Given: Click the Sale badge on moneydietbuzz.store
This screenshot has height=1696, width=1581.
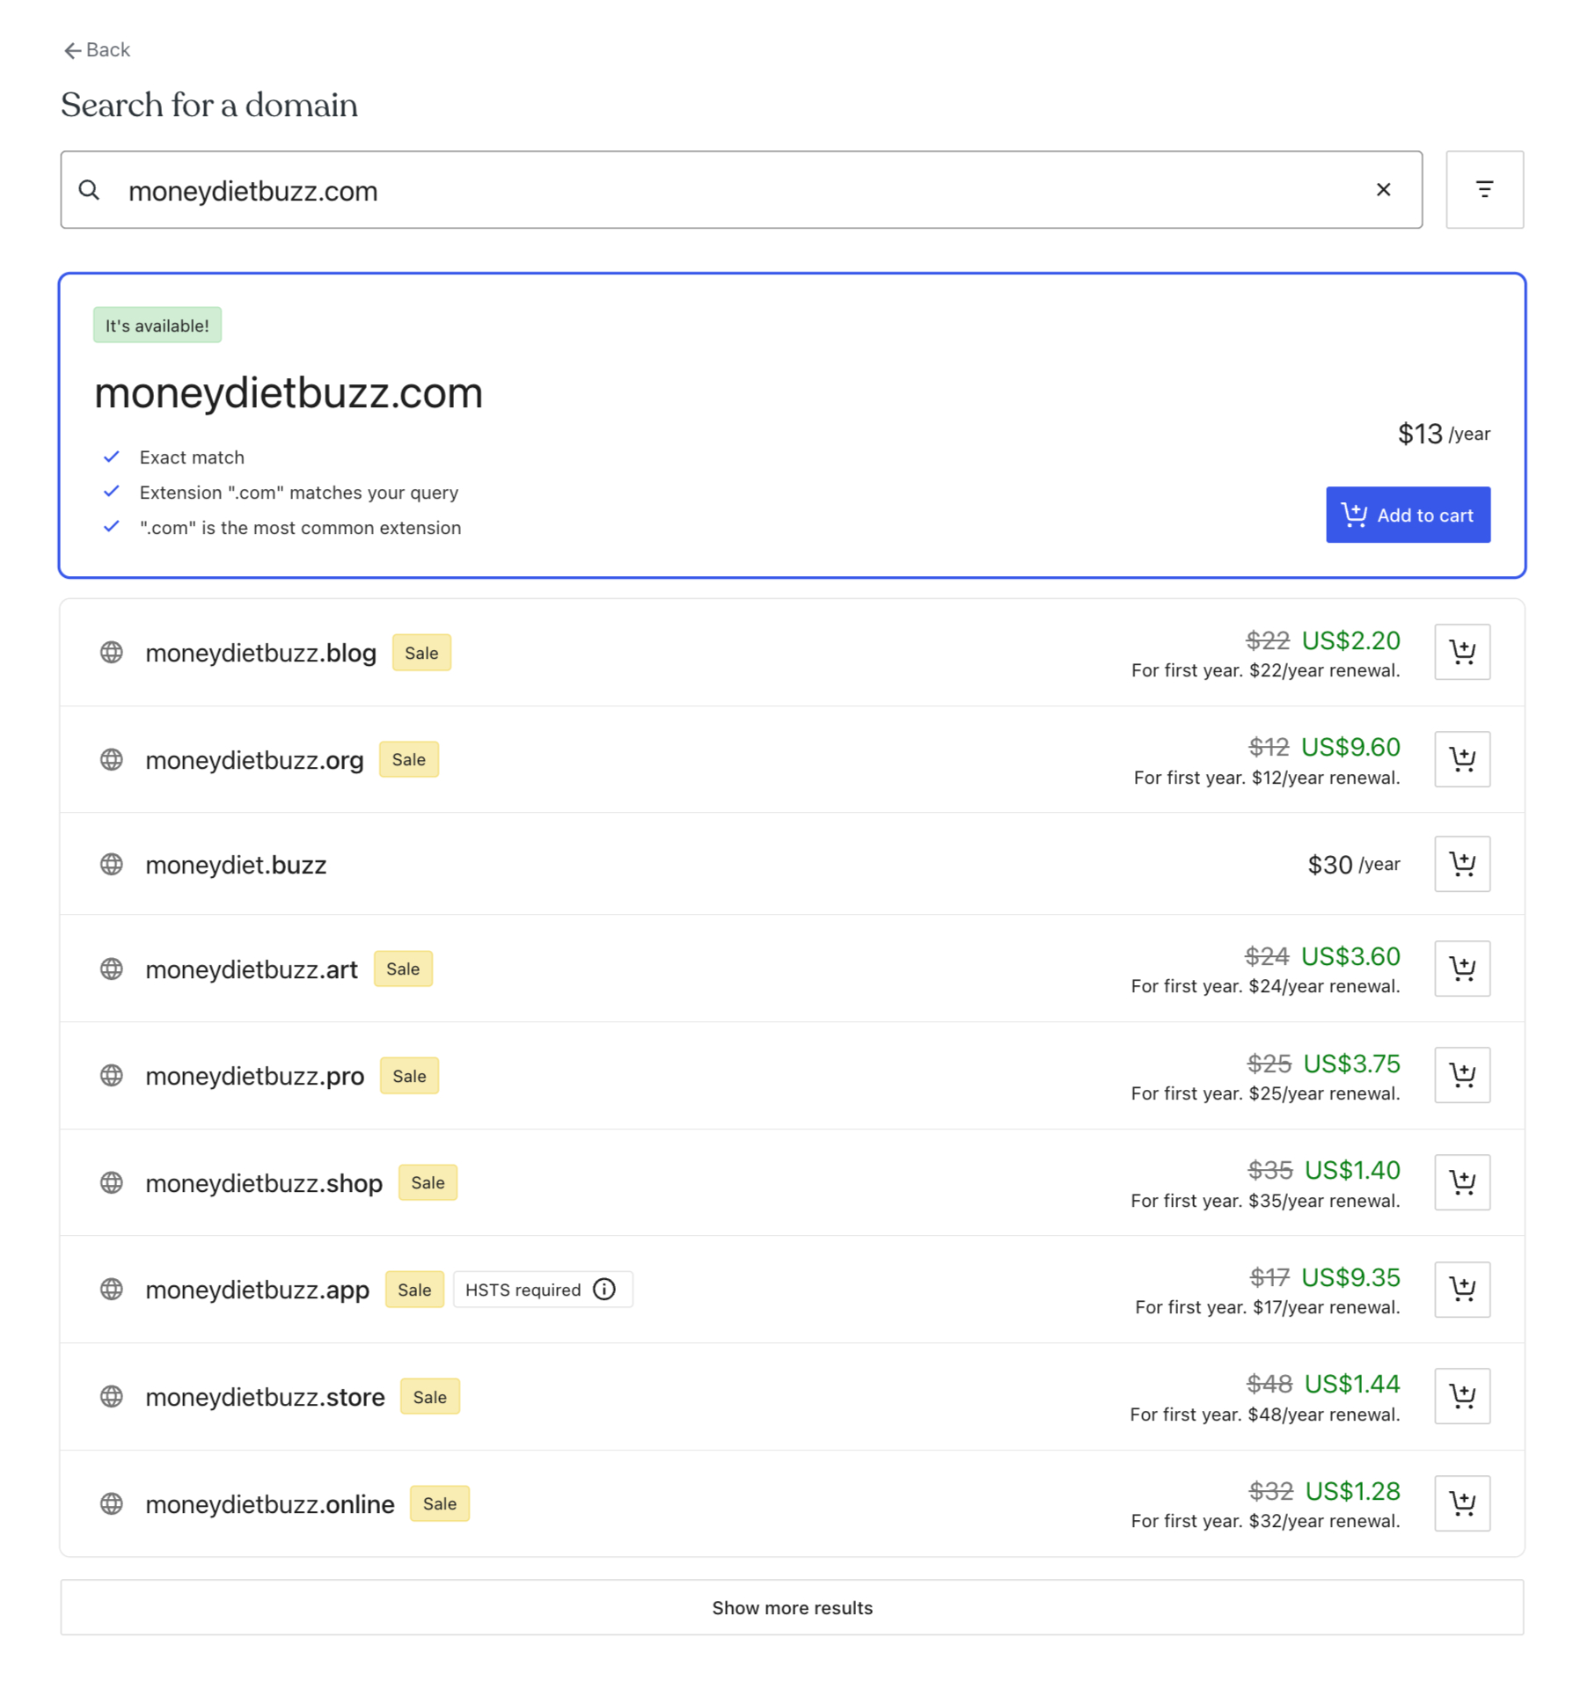Looking at the screenshot, I should pos(429,1397).
